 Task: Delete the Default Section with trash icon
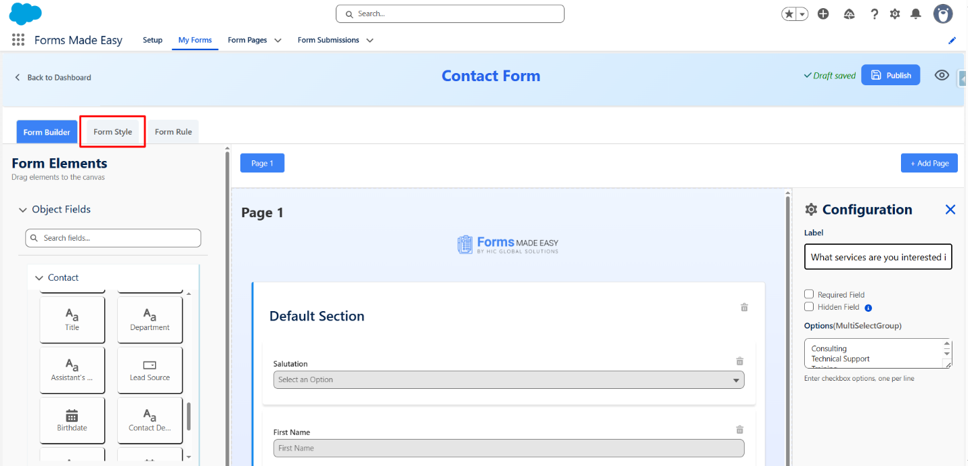[x=744, y=307]
